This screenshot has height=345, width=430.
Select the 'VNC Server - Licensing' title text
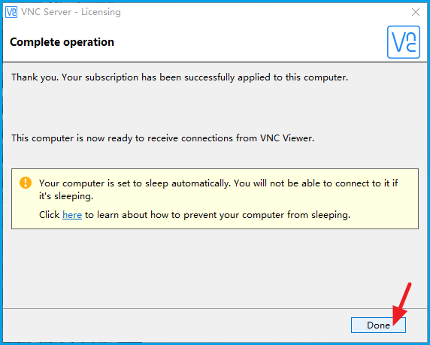71,12
